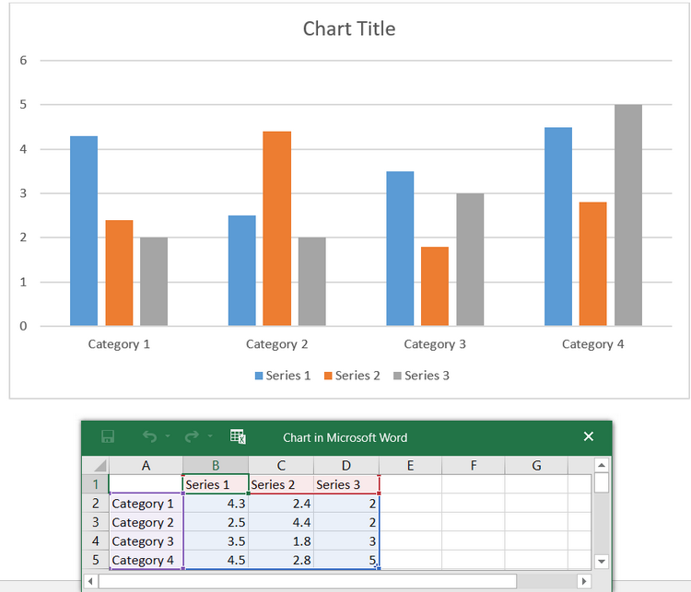Open the Edit Data in Excel icon
The height and width of the screenshot is (592, 691).
click(238, 436)
